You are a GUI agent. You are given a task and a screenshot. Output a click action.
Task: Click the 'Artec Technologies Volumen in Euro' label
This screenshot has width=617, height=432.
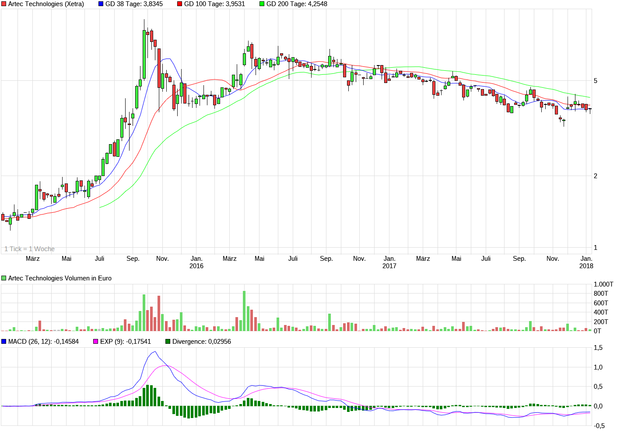point(60,278)
